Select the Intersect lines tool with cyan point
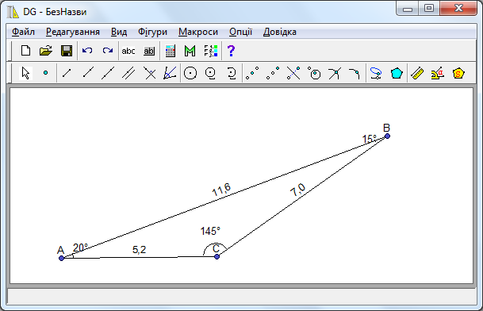Viewport: 483px width, 311px height. pyautogui.click(x=335, y=73)
